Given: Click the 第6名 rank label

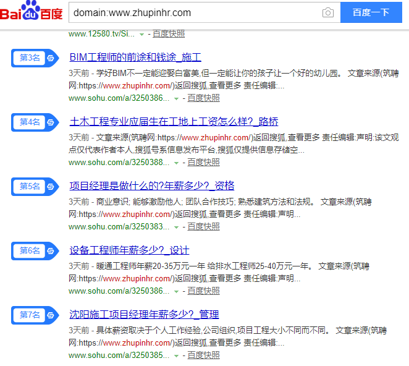Looking at the screenshot, I should [30, 250].
